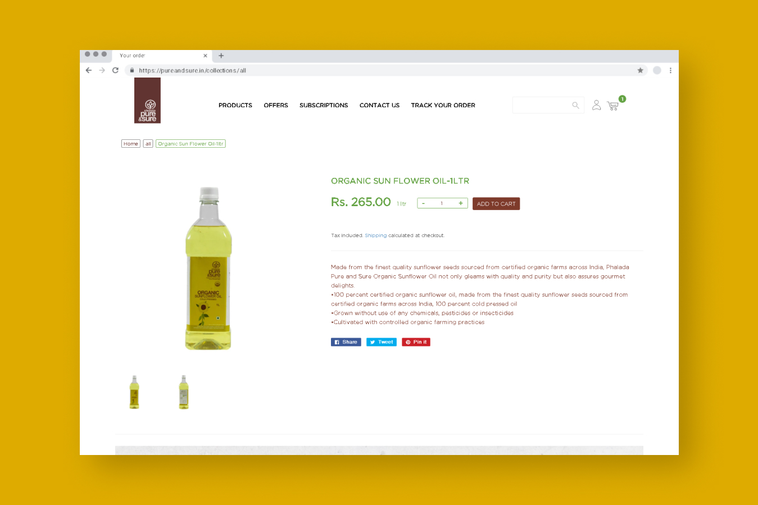Pin the product on Pinterest
Viewport: 758px width, 505px height.
[x=416, y=342]
